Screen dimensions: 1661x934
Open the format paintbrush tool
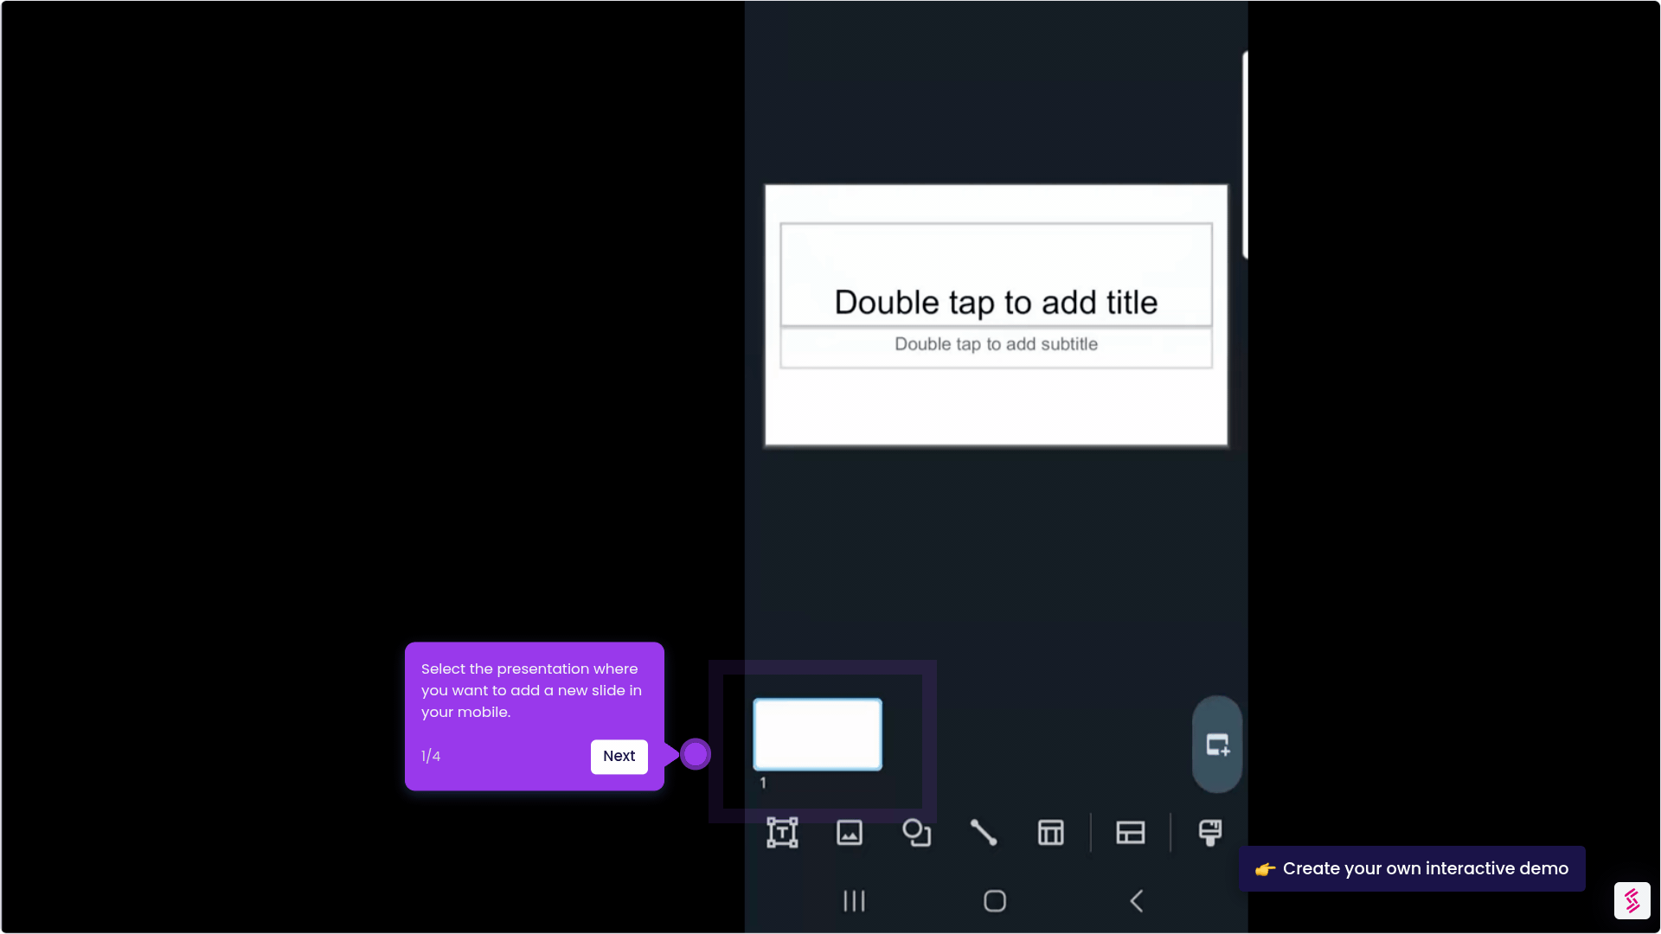[x=1210, y=833]
